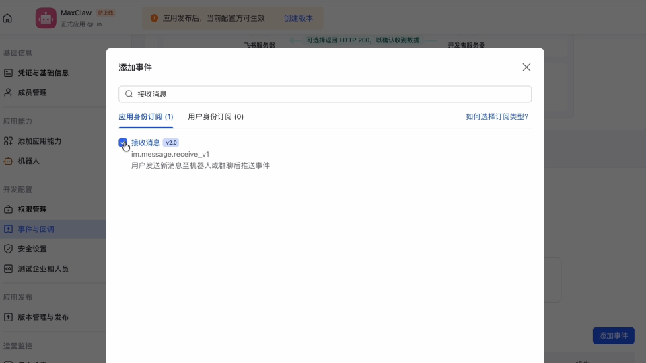Click the MaxClaw robot app logo
Screen dimensions: 646x363
pyautogui.click(x=46, y=18)
